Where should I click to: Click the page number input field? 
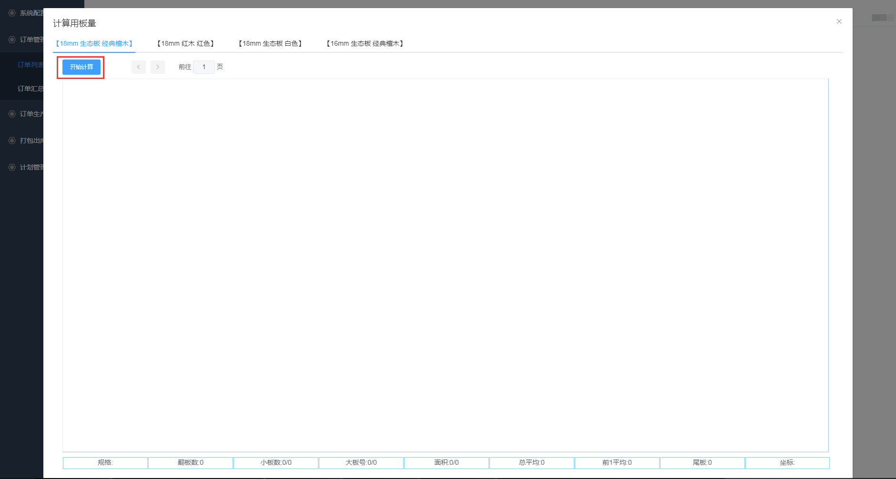(204, 67)
